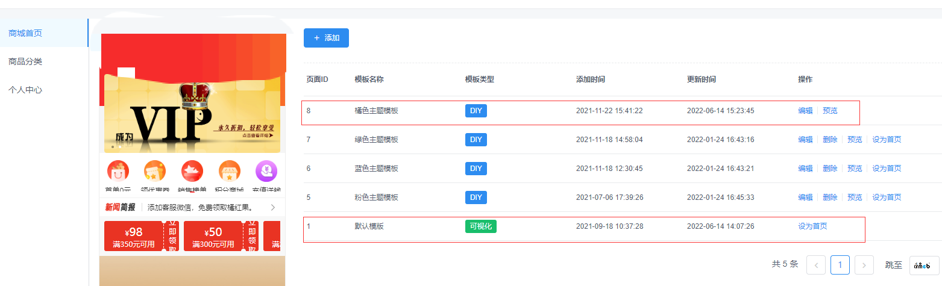The image size is (942, 286).
Task: Click 设为首页 for 绿色主题模板
Action: [887, 140]
